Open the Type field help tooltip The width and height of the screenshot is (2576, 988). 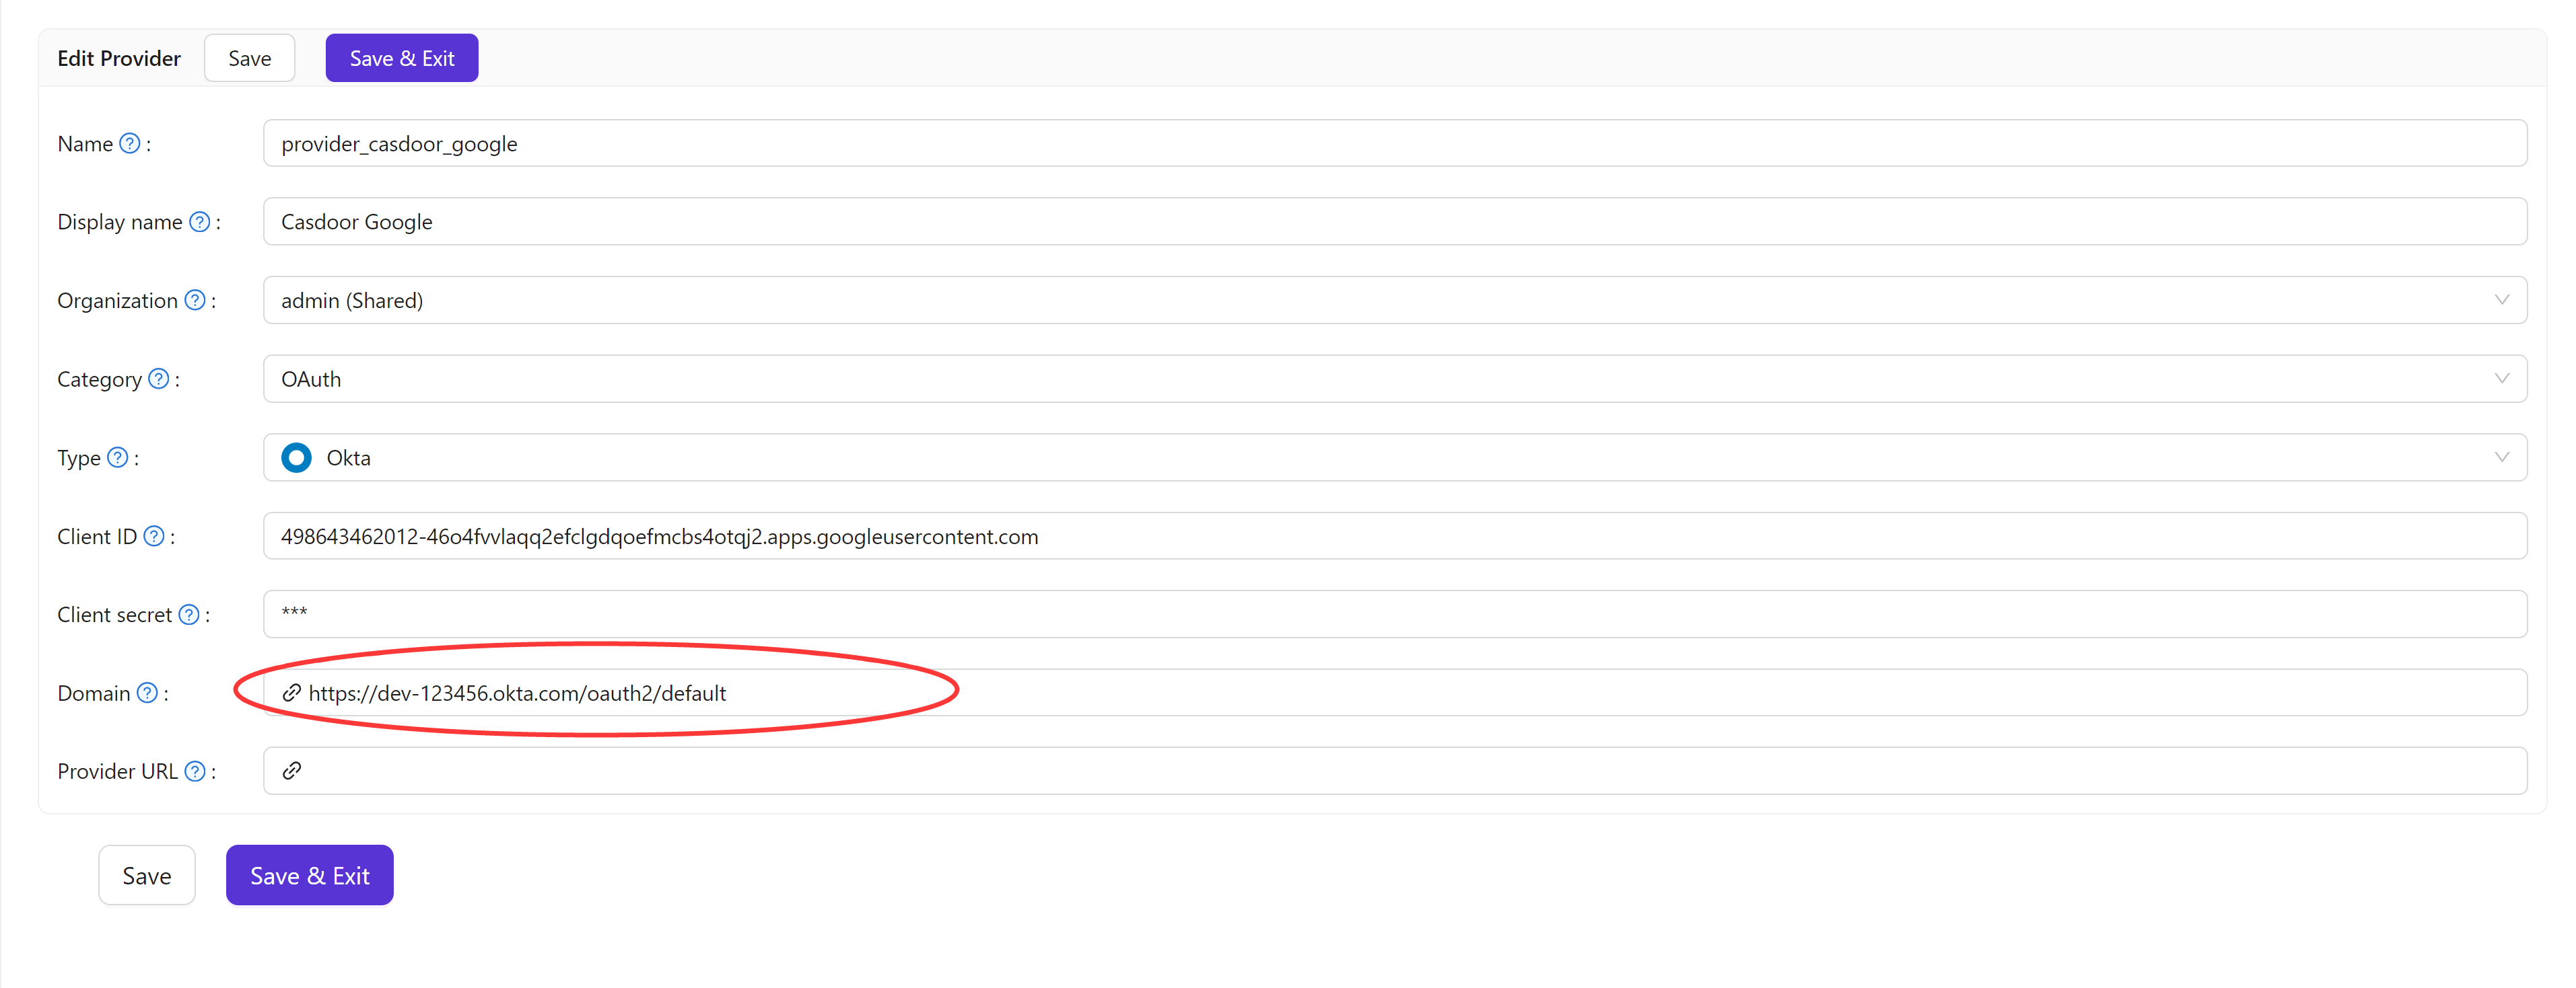tap(118, 457)
